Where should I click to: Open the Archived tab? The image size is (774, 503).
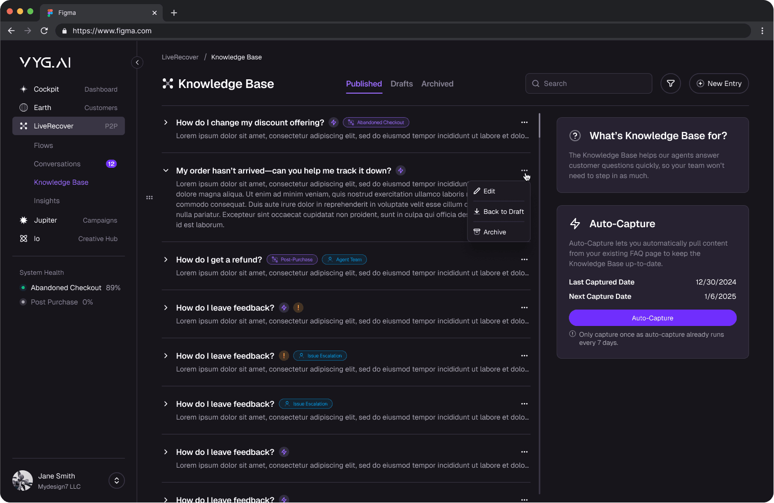point(437,84)
